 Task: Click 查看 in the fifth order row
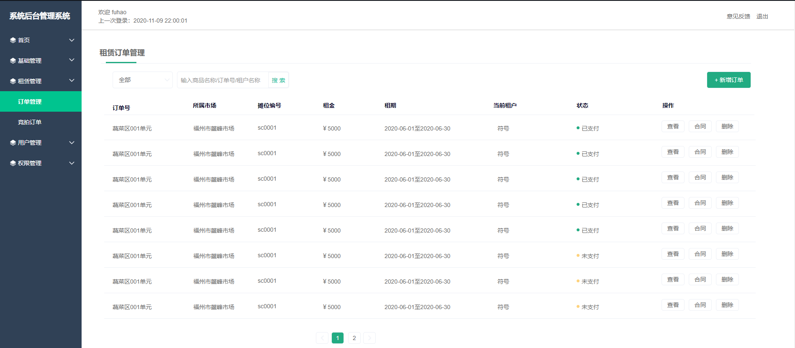pyautogui.click(x=673, y=228)
